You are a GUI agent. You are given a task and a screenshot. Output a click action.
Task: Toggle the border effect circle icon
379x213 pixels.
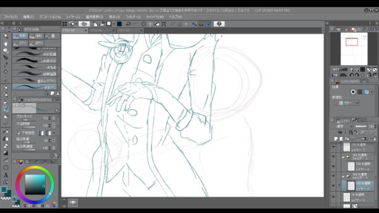pos(353,92)
